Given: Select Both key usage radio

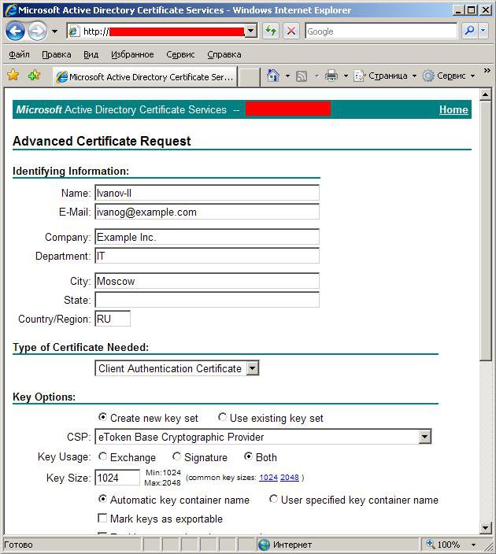Looking at the screenshot, I should point(248,456).
